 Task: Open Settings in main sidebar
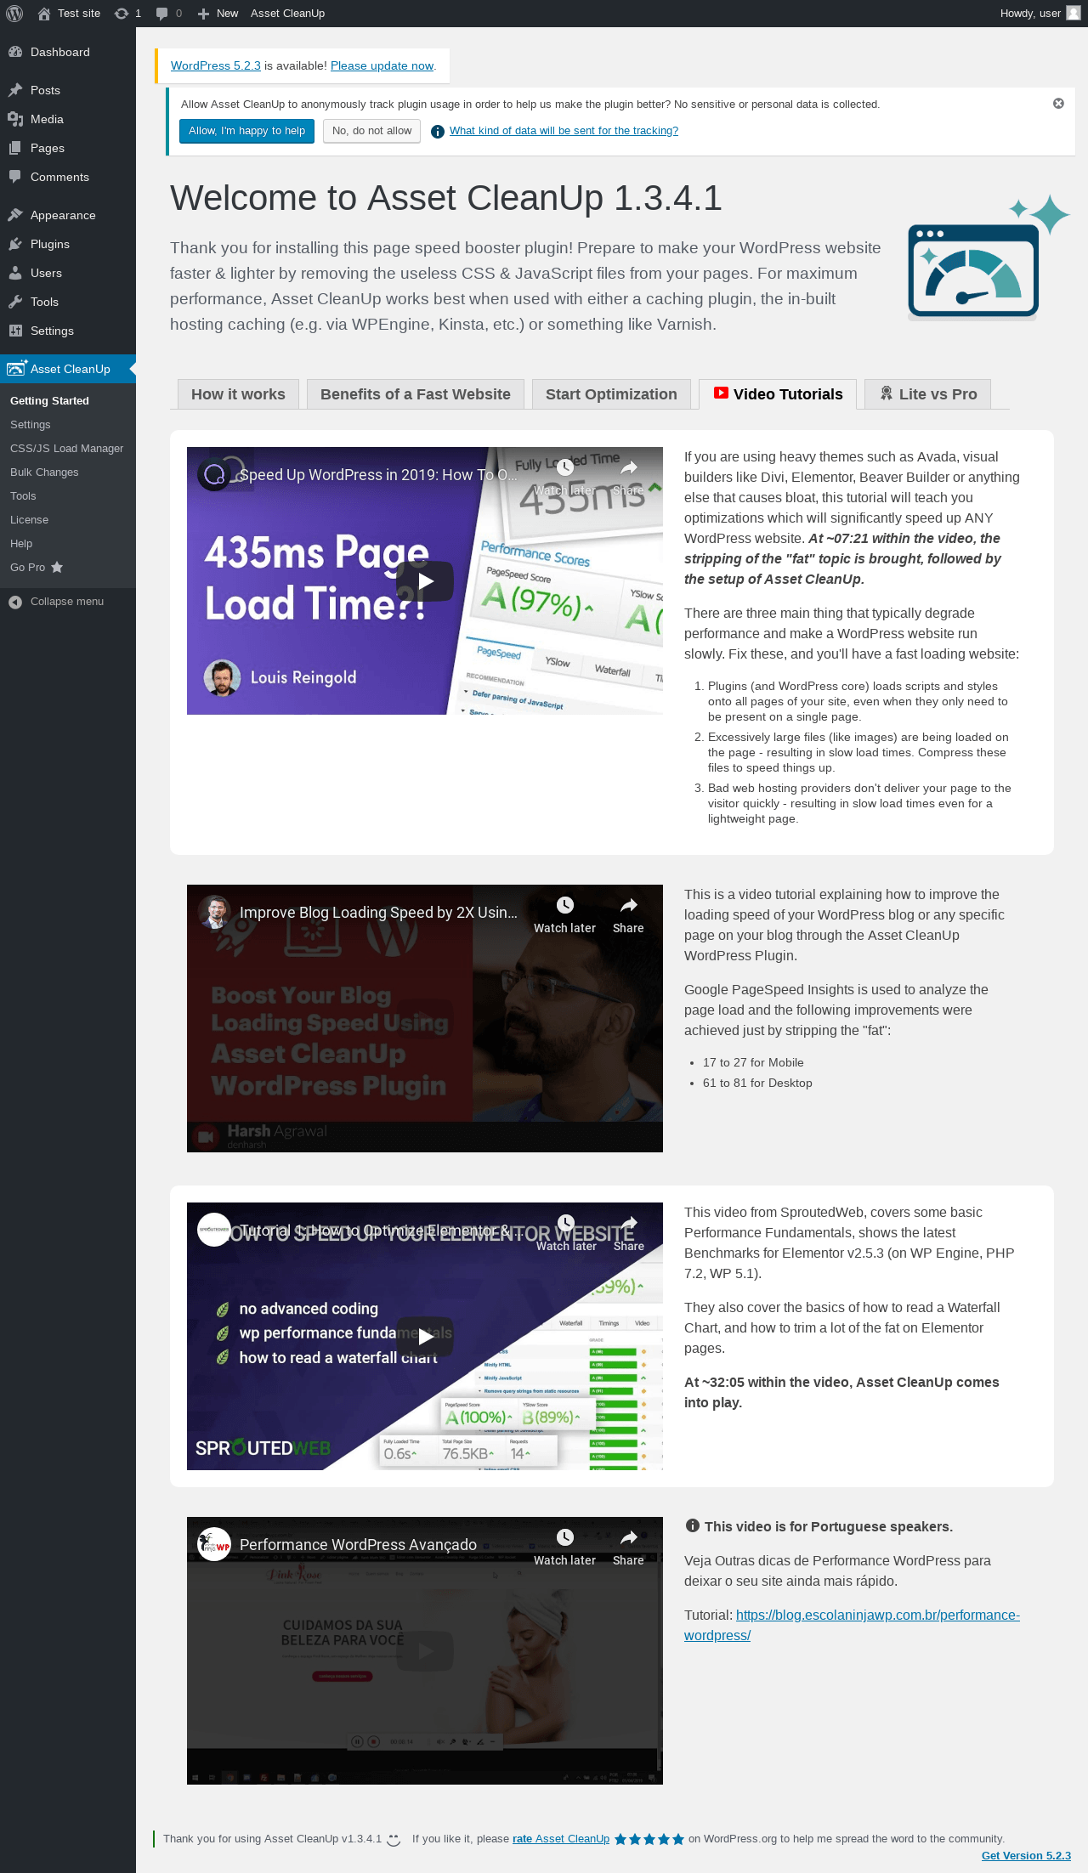coord(68,331)
